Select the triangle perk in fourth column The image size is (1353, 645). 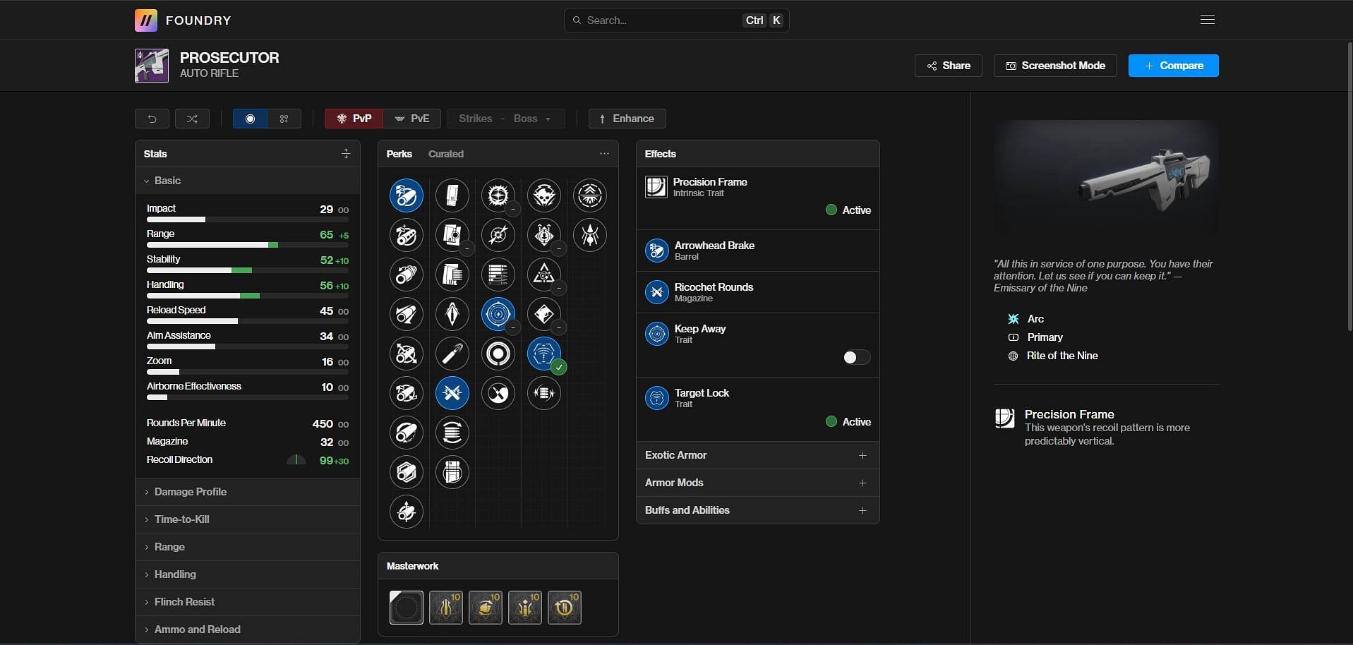pyautogui.click(x=544, y=275)
